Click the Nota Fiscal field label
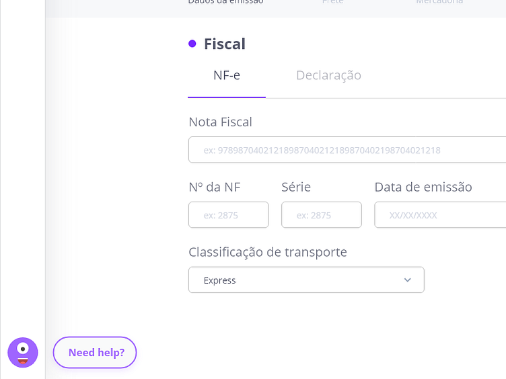The width and height of the screenshot is (506, 379). (x=221, y=122)
